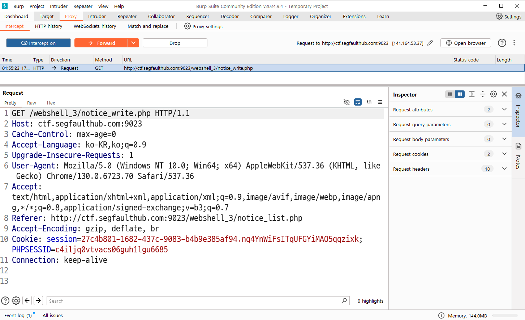Switch to the Dashboard tab
The width and height of the screenshot is (525, 320).
pos(16,16)
